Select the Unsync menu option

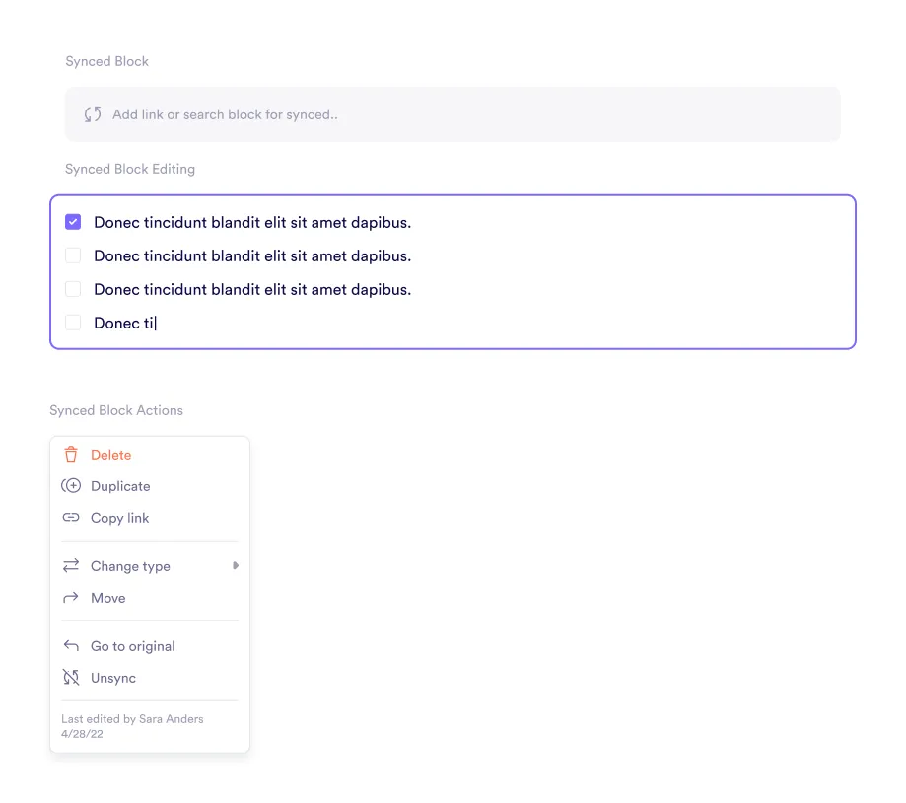113,678
